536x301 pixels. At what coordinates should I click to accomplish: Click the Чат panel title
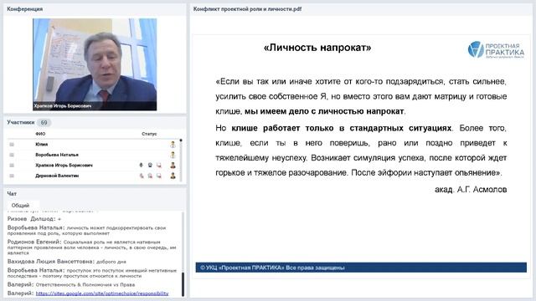(x=12, y=193)
